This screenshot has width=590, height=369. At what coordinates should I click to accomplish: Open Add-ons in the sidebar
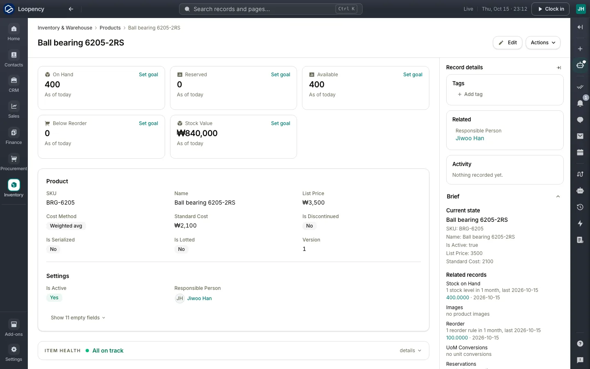click(14, 328)
